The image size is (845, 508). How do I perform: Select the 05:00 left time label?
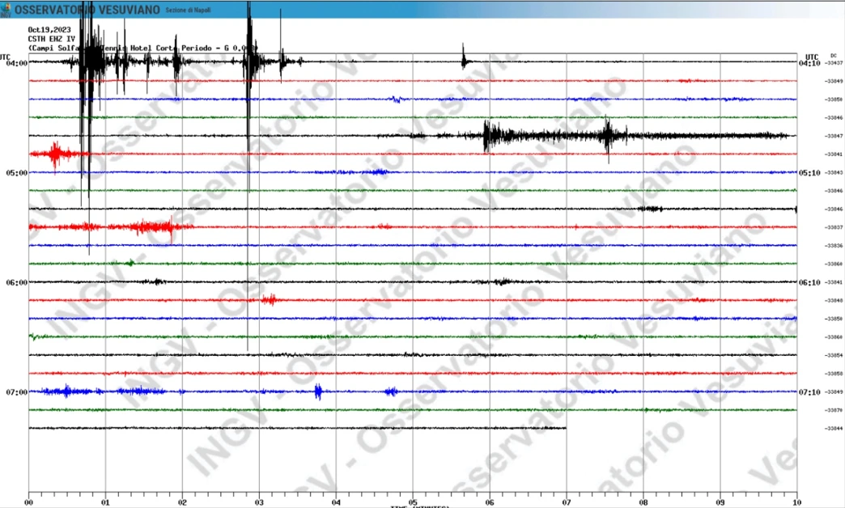(x=16, y=172)
